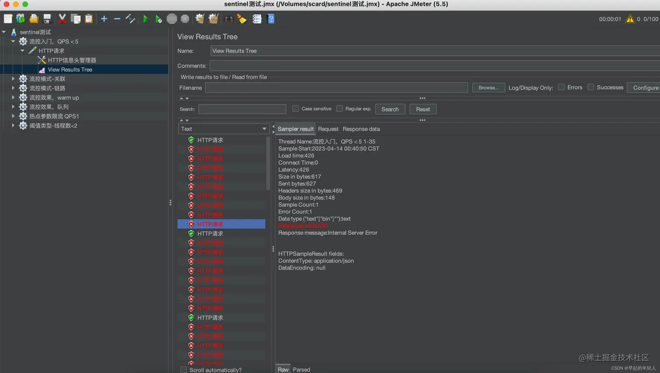Click Response message:Internal Server Error text
The width and height of the screenshot is (660, 373).
tap(328, 233)
